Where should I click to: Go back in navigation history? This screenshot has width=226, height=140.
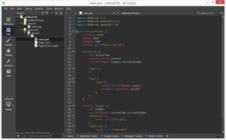click(x=66, y=13)
